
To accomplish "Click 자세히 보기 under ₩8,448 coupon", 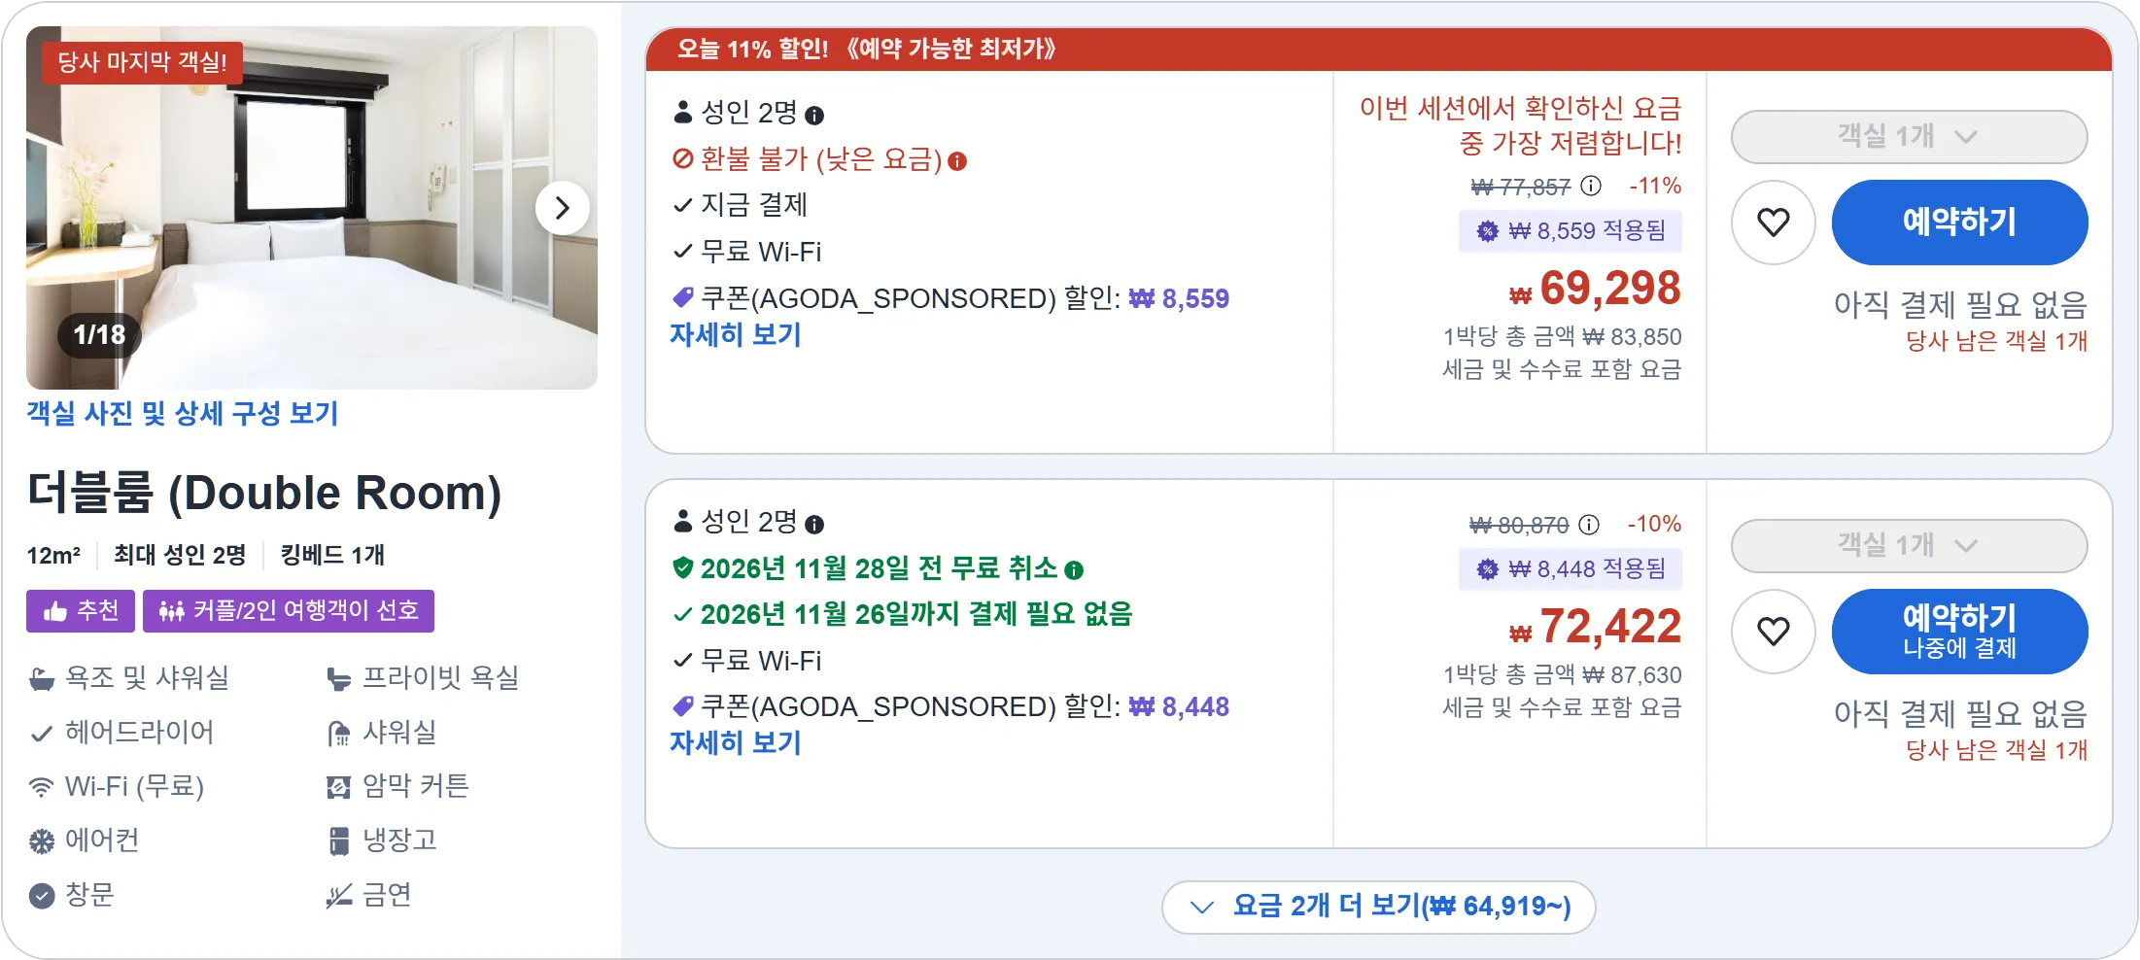I will (x=736, y=743).
